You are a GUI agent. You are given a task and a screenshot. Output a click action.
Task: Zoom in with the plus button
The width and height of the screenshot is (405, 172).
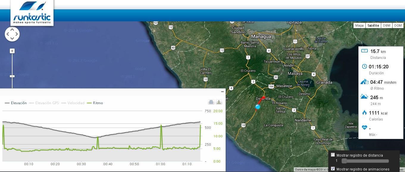point(12,51)
